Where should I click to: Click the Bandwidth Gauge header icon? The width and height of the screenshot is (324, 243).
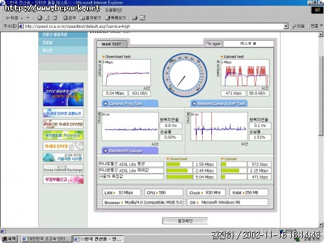point(106,150)
